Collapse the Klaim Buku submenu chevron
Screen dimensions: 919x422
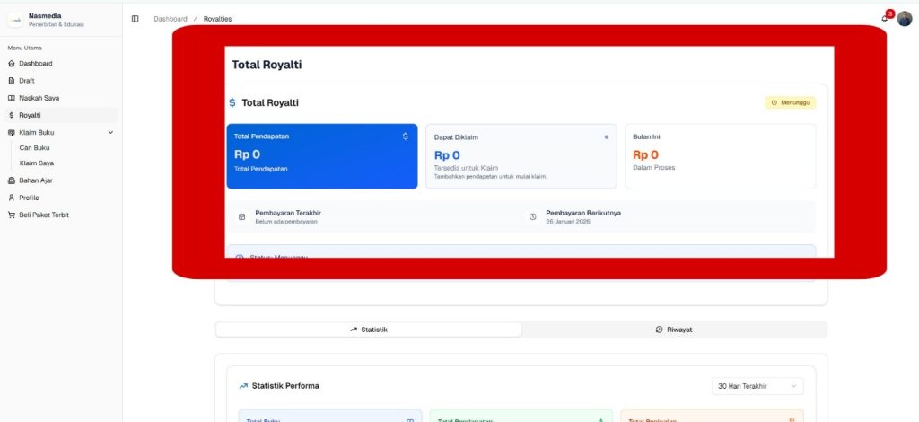pyautogui.click(x=110, y=133)
